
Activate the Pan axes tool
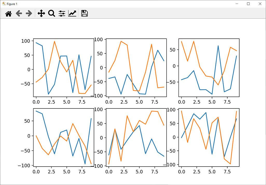click(x=41, y=13)
